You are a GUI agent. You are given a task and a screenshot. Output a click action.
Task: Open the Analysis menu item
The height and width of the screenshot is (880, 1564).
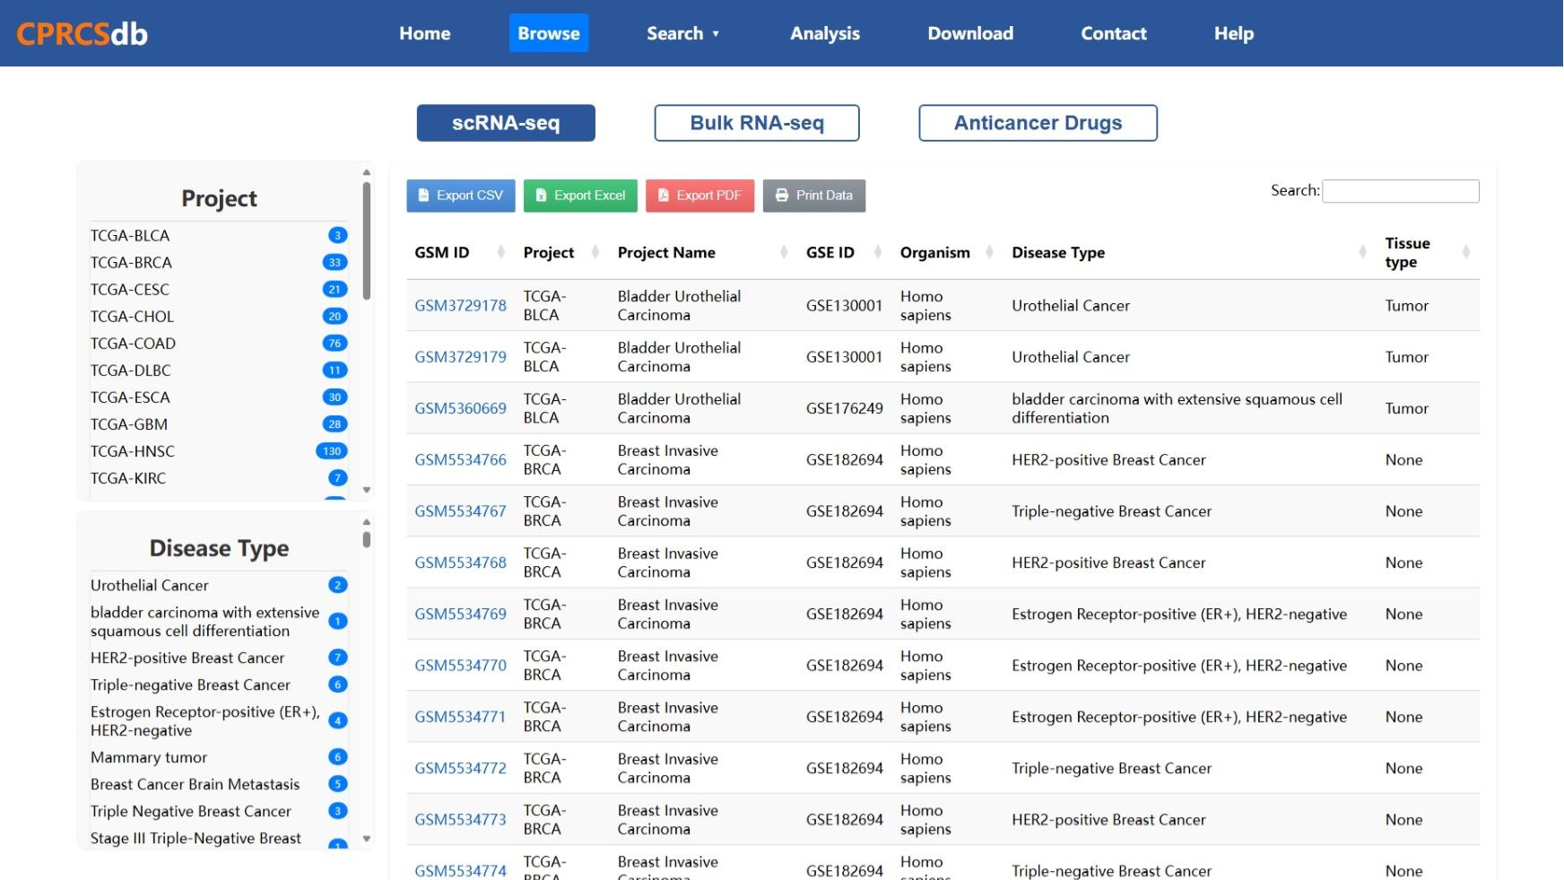(x=824, y=33)
